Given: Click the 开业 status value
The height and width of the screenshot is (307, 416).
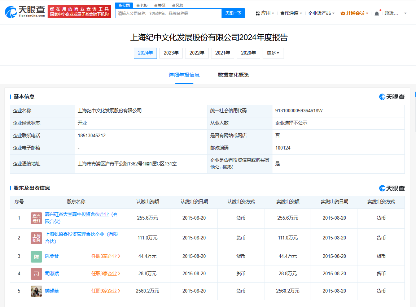Looking at the screenshot, I should pyautogui.click(x=82, y=123).
